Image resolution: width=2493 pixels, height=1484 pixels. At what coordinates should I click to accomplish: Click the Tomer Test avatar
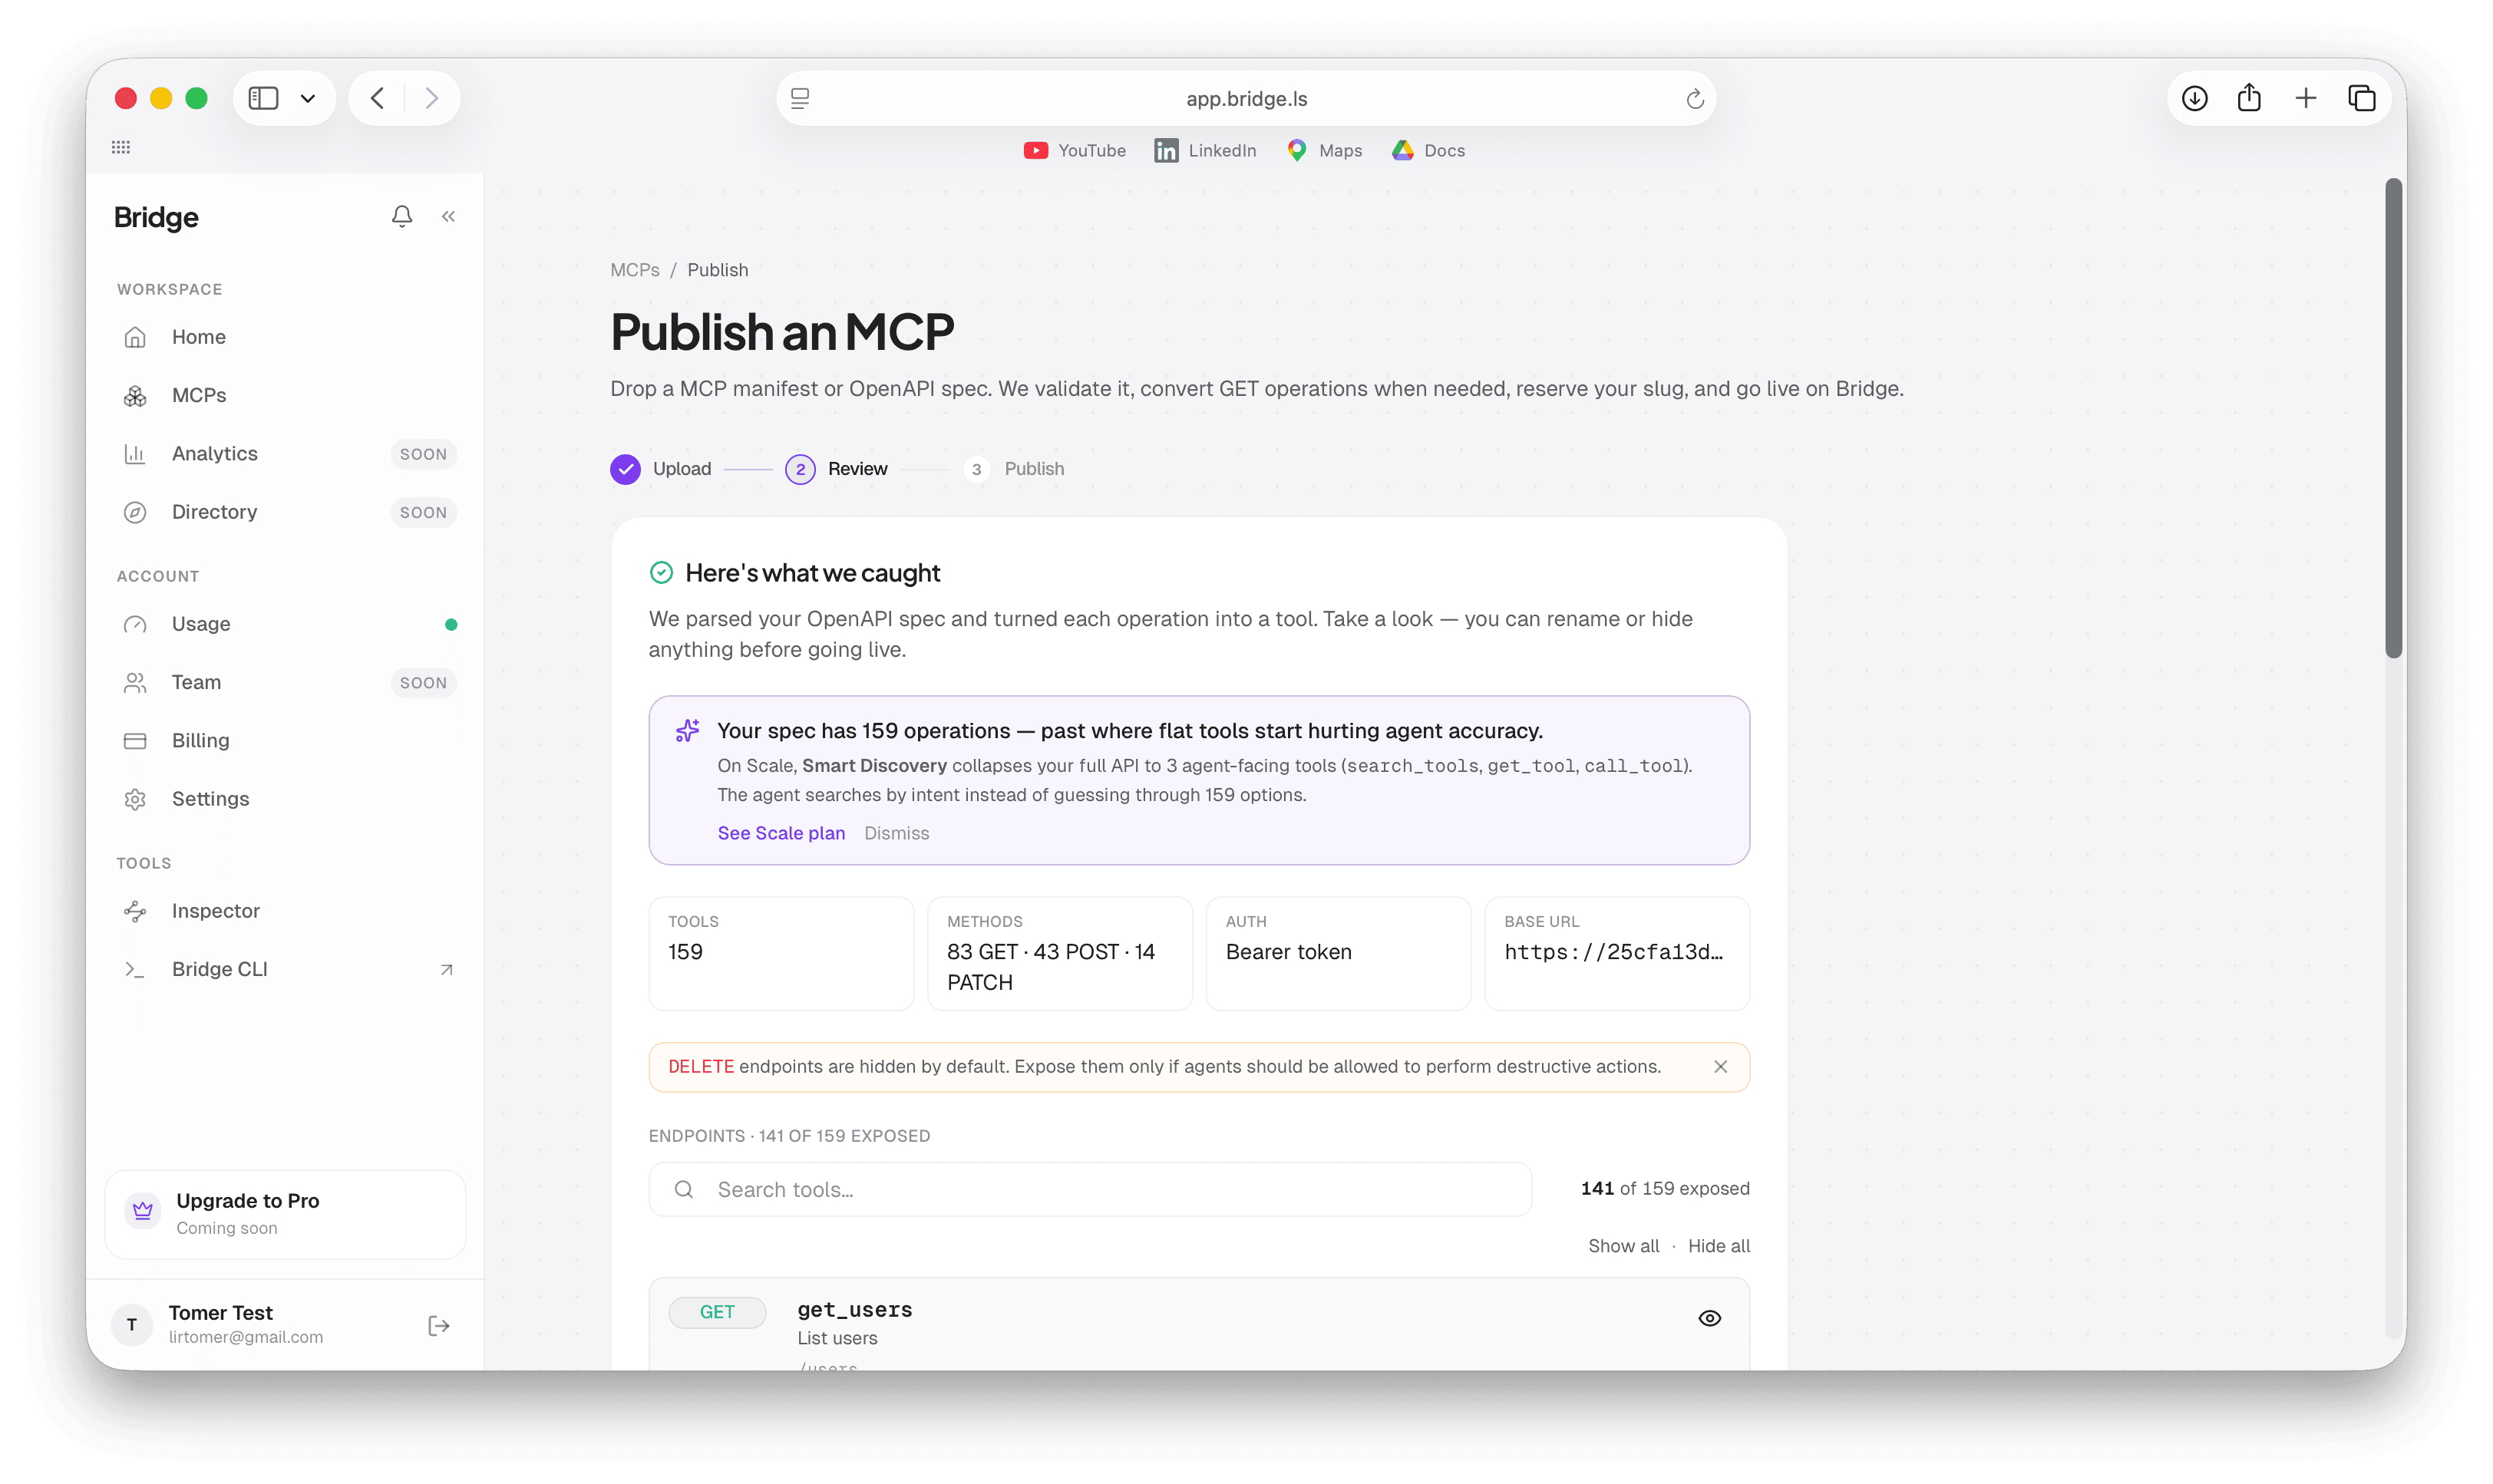(132, 1325)
